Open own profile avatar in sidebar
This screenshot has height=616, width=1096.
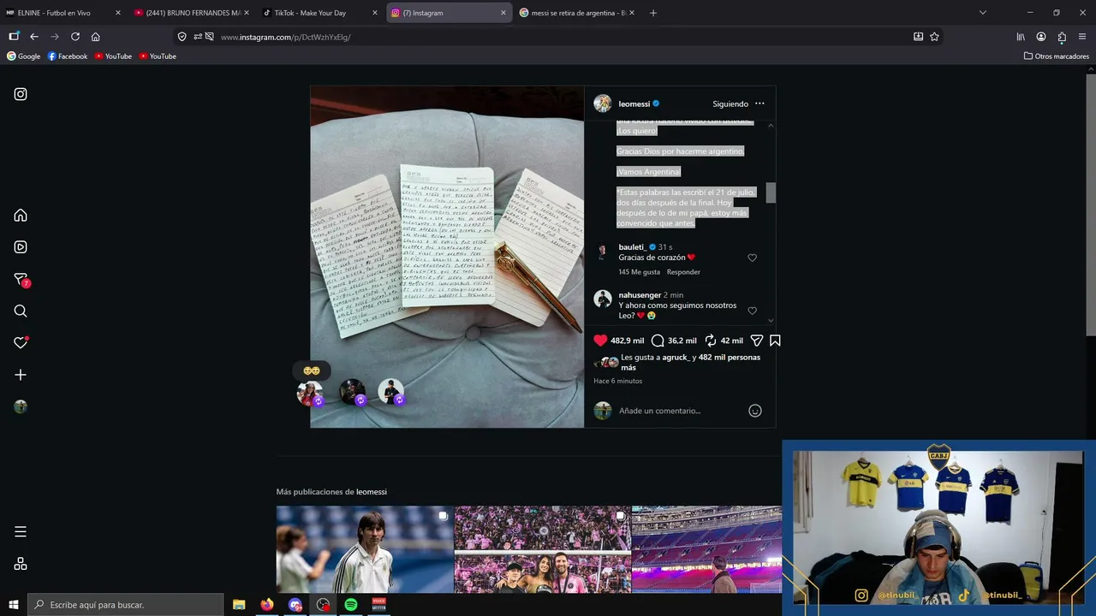[21, 407]
